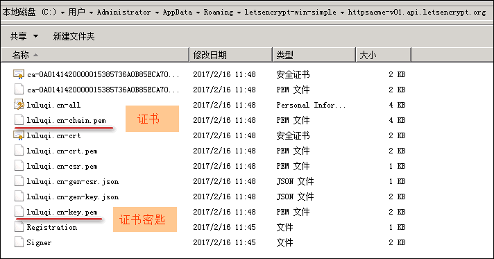Click the 共享 toolbar button
Image resolution: width=494 pixels, height=259 pixels.
click(18, 36)
